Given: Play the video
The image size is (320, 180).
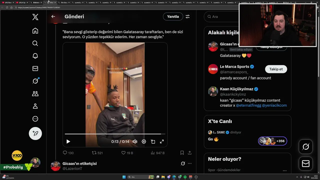Looking at the screenshot, I should (68, 141).
